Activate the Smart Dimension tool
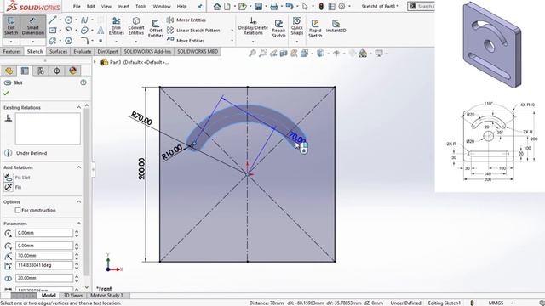545x306 pixels. 33,26
